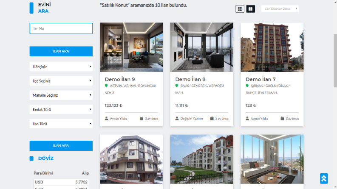Click calendar icon on Demo İlan 9 card
This screenshot has height=189, width=337.
(142, 118)
